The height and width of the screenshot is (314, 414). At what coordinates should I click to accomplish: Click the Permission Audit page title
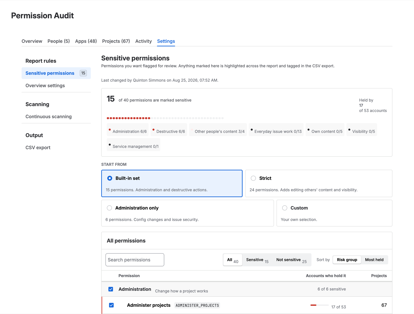[42, 16]
